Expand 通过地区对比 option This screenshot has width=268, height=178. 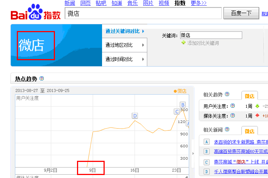(124, 45)
